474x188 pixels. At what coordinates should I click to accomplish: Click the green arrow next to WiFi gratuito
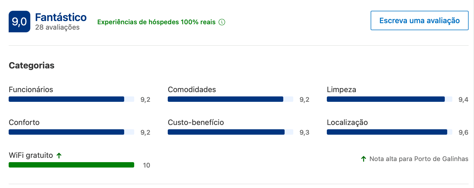point(59,155)
